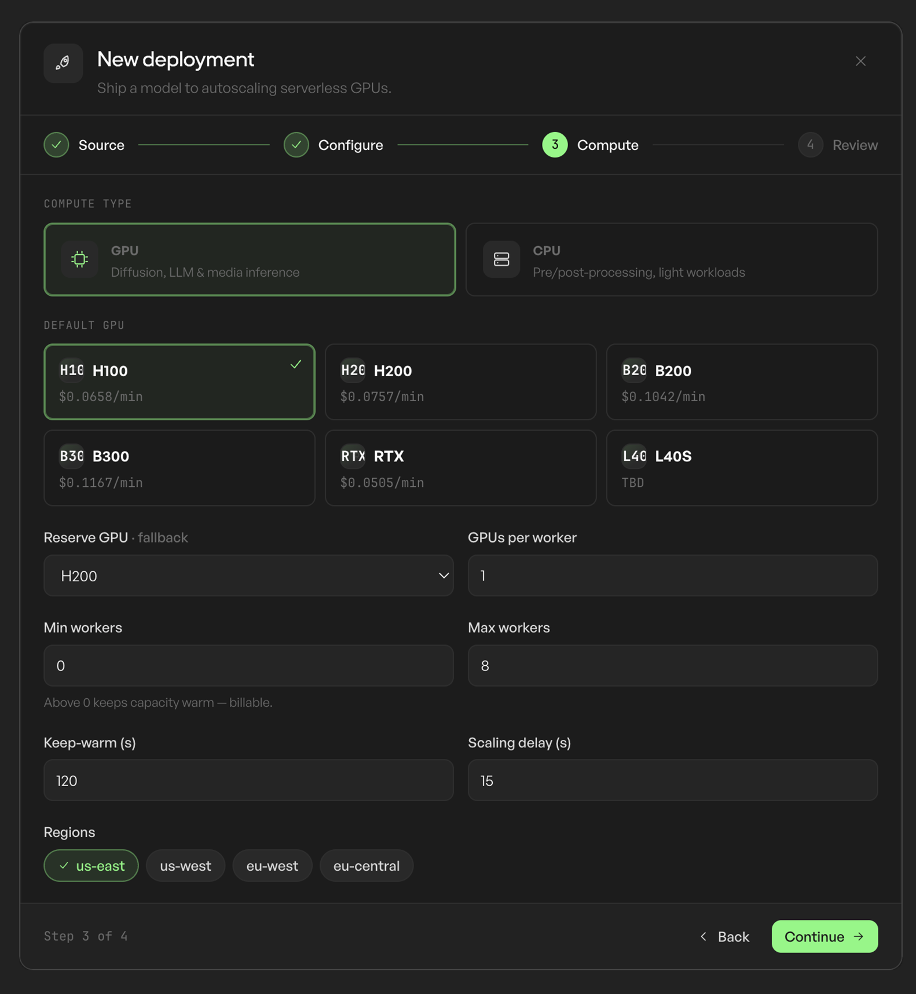Screen dimensions: 916x994
Task: Focus the Min workers input
Action: 249,666
